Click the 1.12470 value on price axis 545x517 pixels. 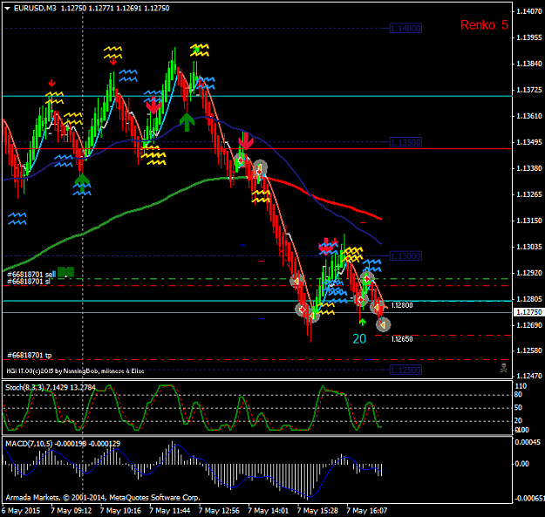[529, 376]
